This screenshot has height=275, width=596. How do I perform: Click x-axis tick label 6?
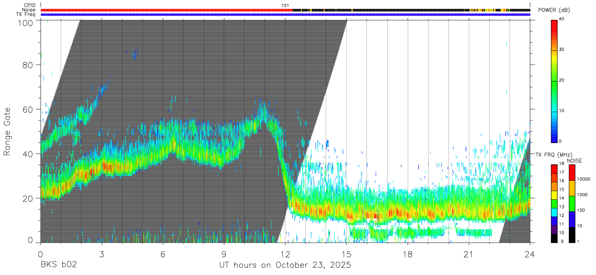163,255
